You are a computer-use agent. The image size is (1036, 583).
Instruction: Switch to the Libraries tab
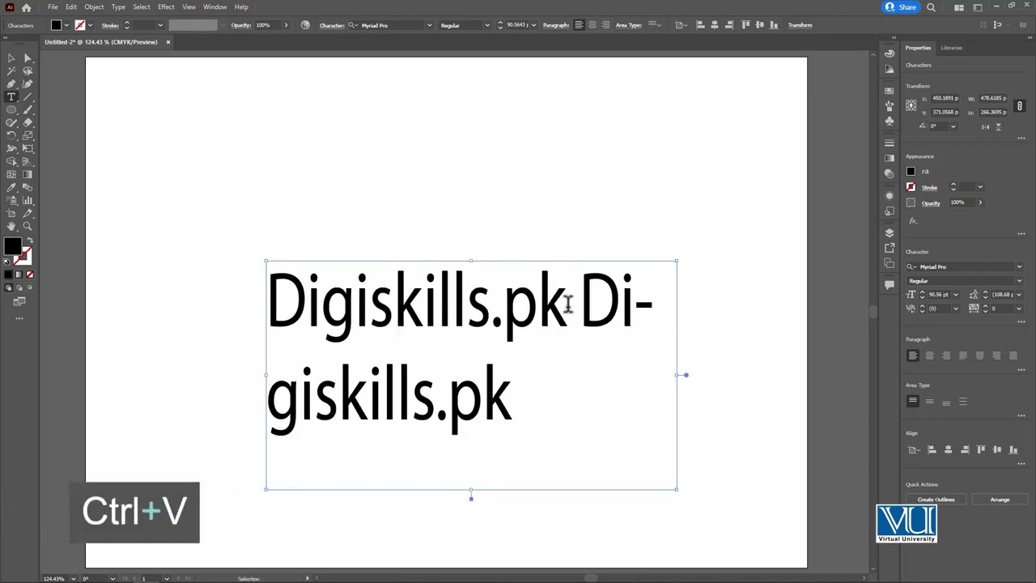[951, 48]
